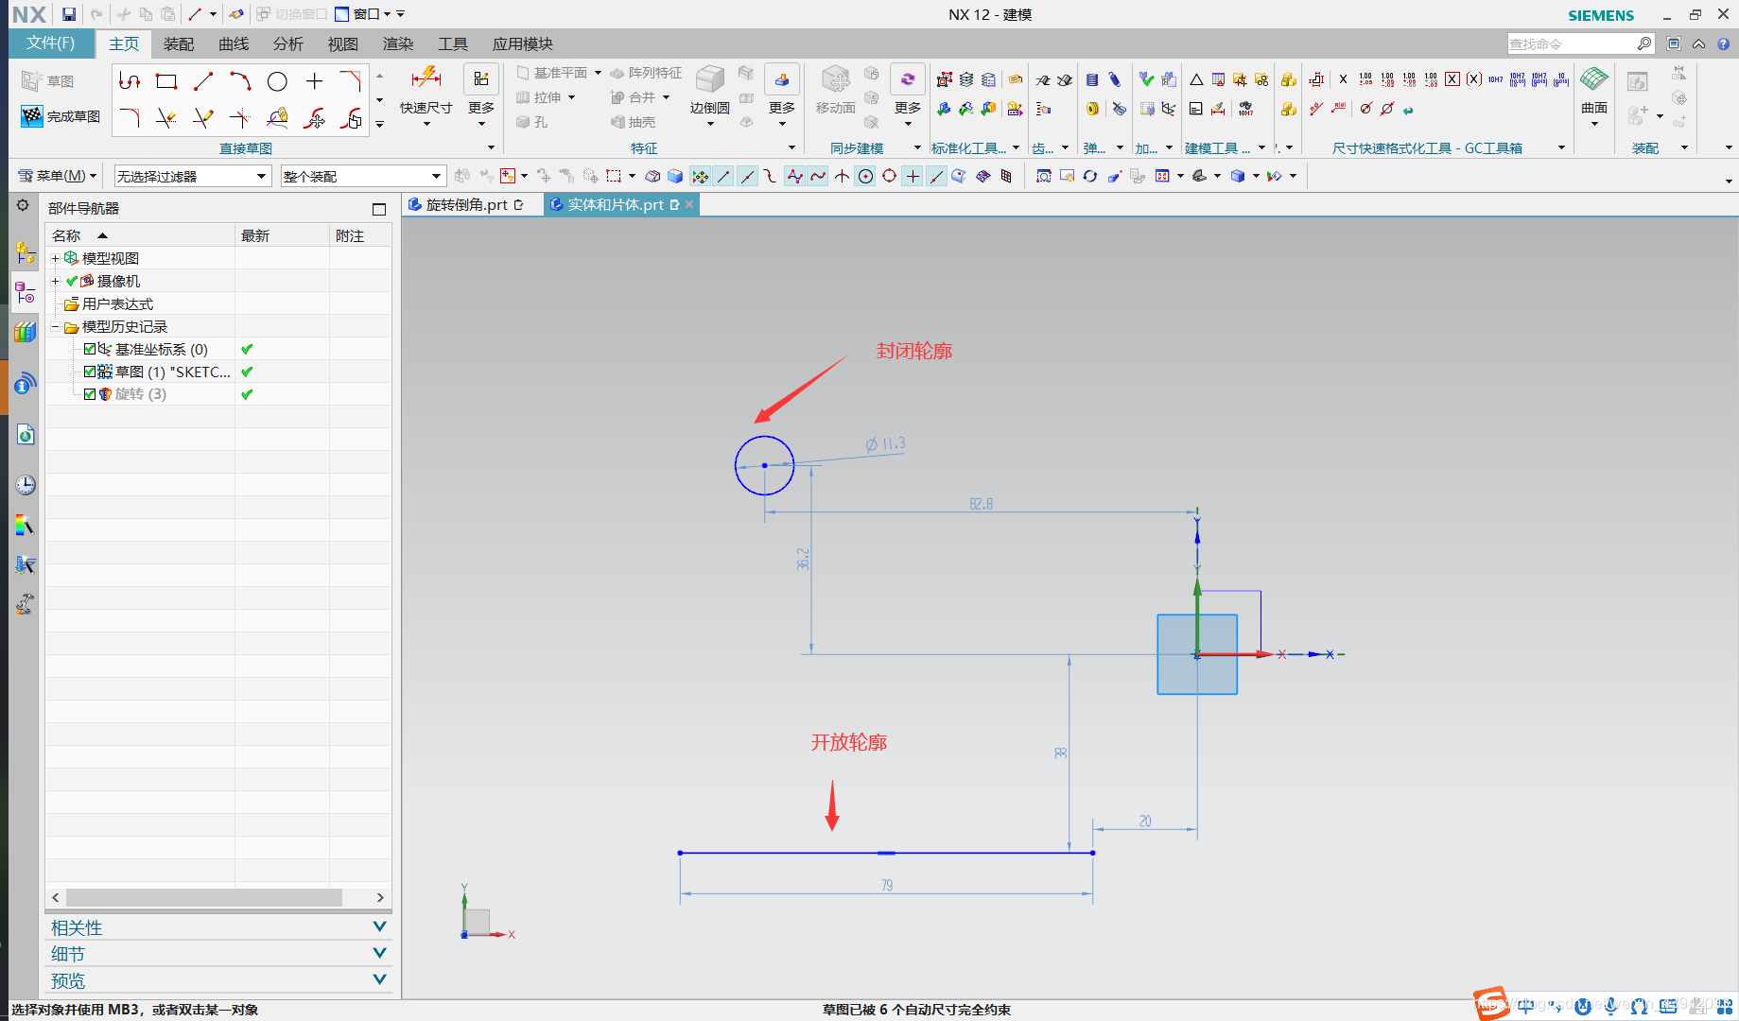Click the 用户表达式 tree item
This screenshot has width=1739, height=1021.
[117, 303]
